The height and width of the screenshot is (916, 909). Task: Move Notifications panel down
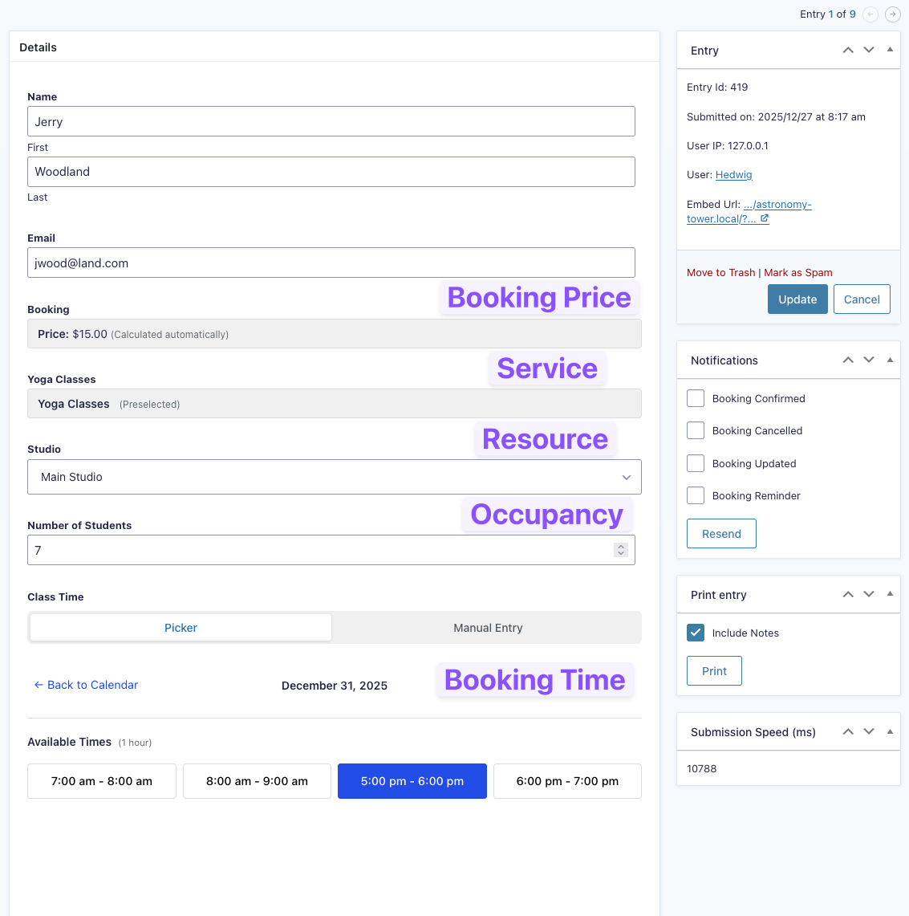point(869,360)
